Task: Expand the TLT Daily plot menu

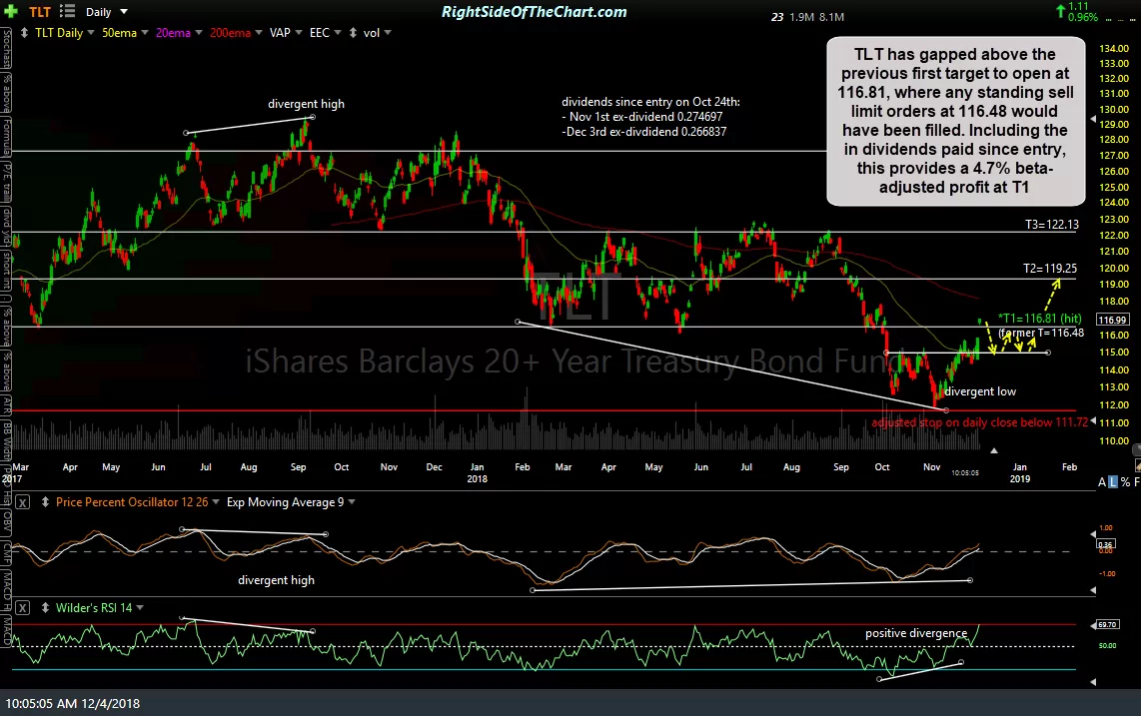Action: tap(90, 33)
